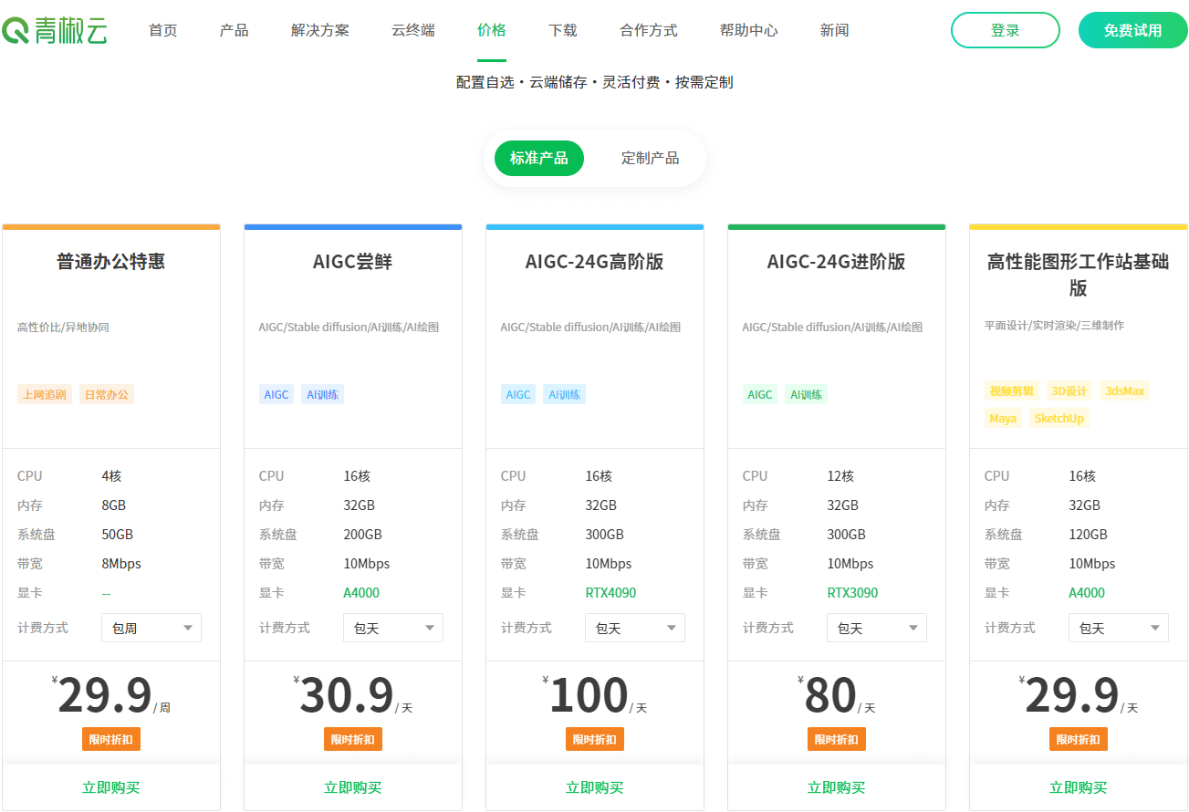Click the AI训练 tag on AIGC尝鲜 card
Screen dimensions: 1189x812
323,394
